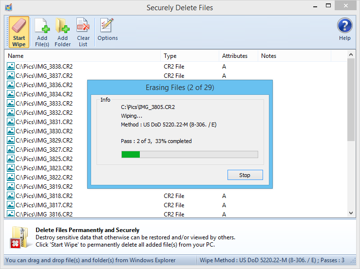Select file C:\Pics\IMG_3837.CR2

coord(44,76)
